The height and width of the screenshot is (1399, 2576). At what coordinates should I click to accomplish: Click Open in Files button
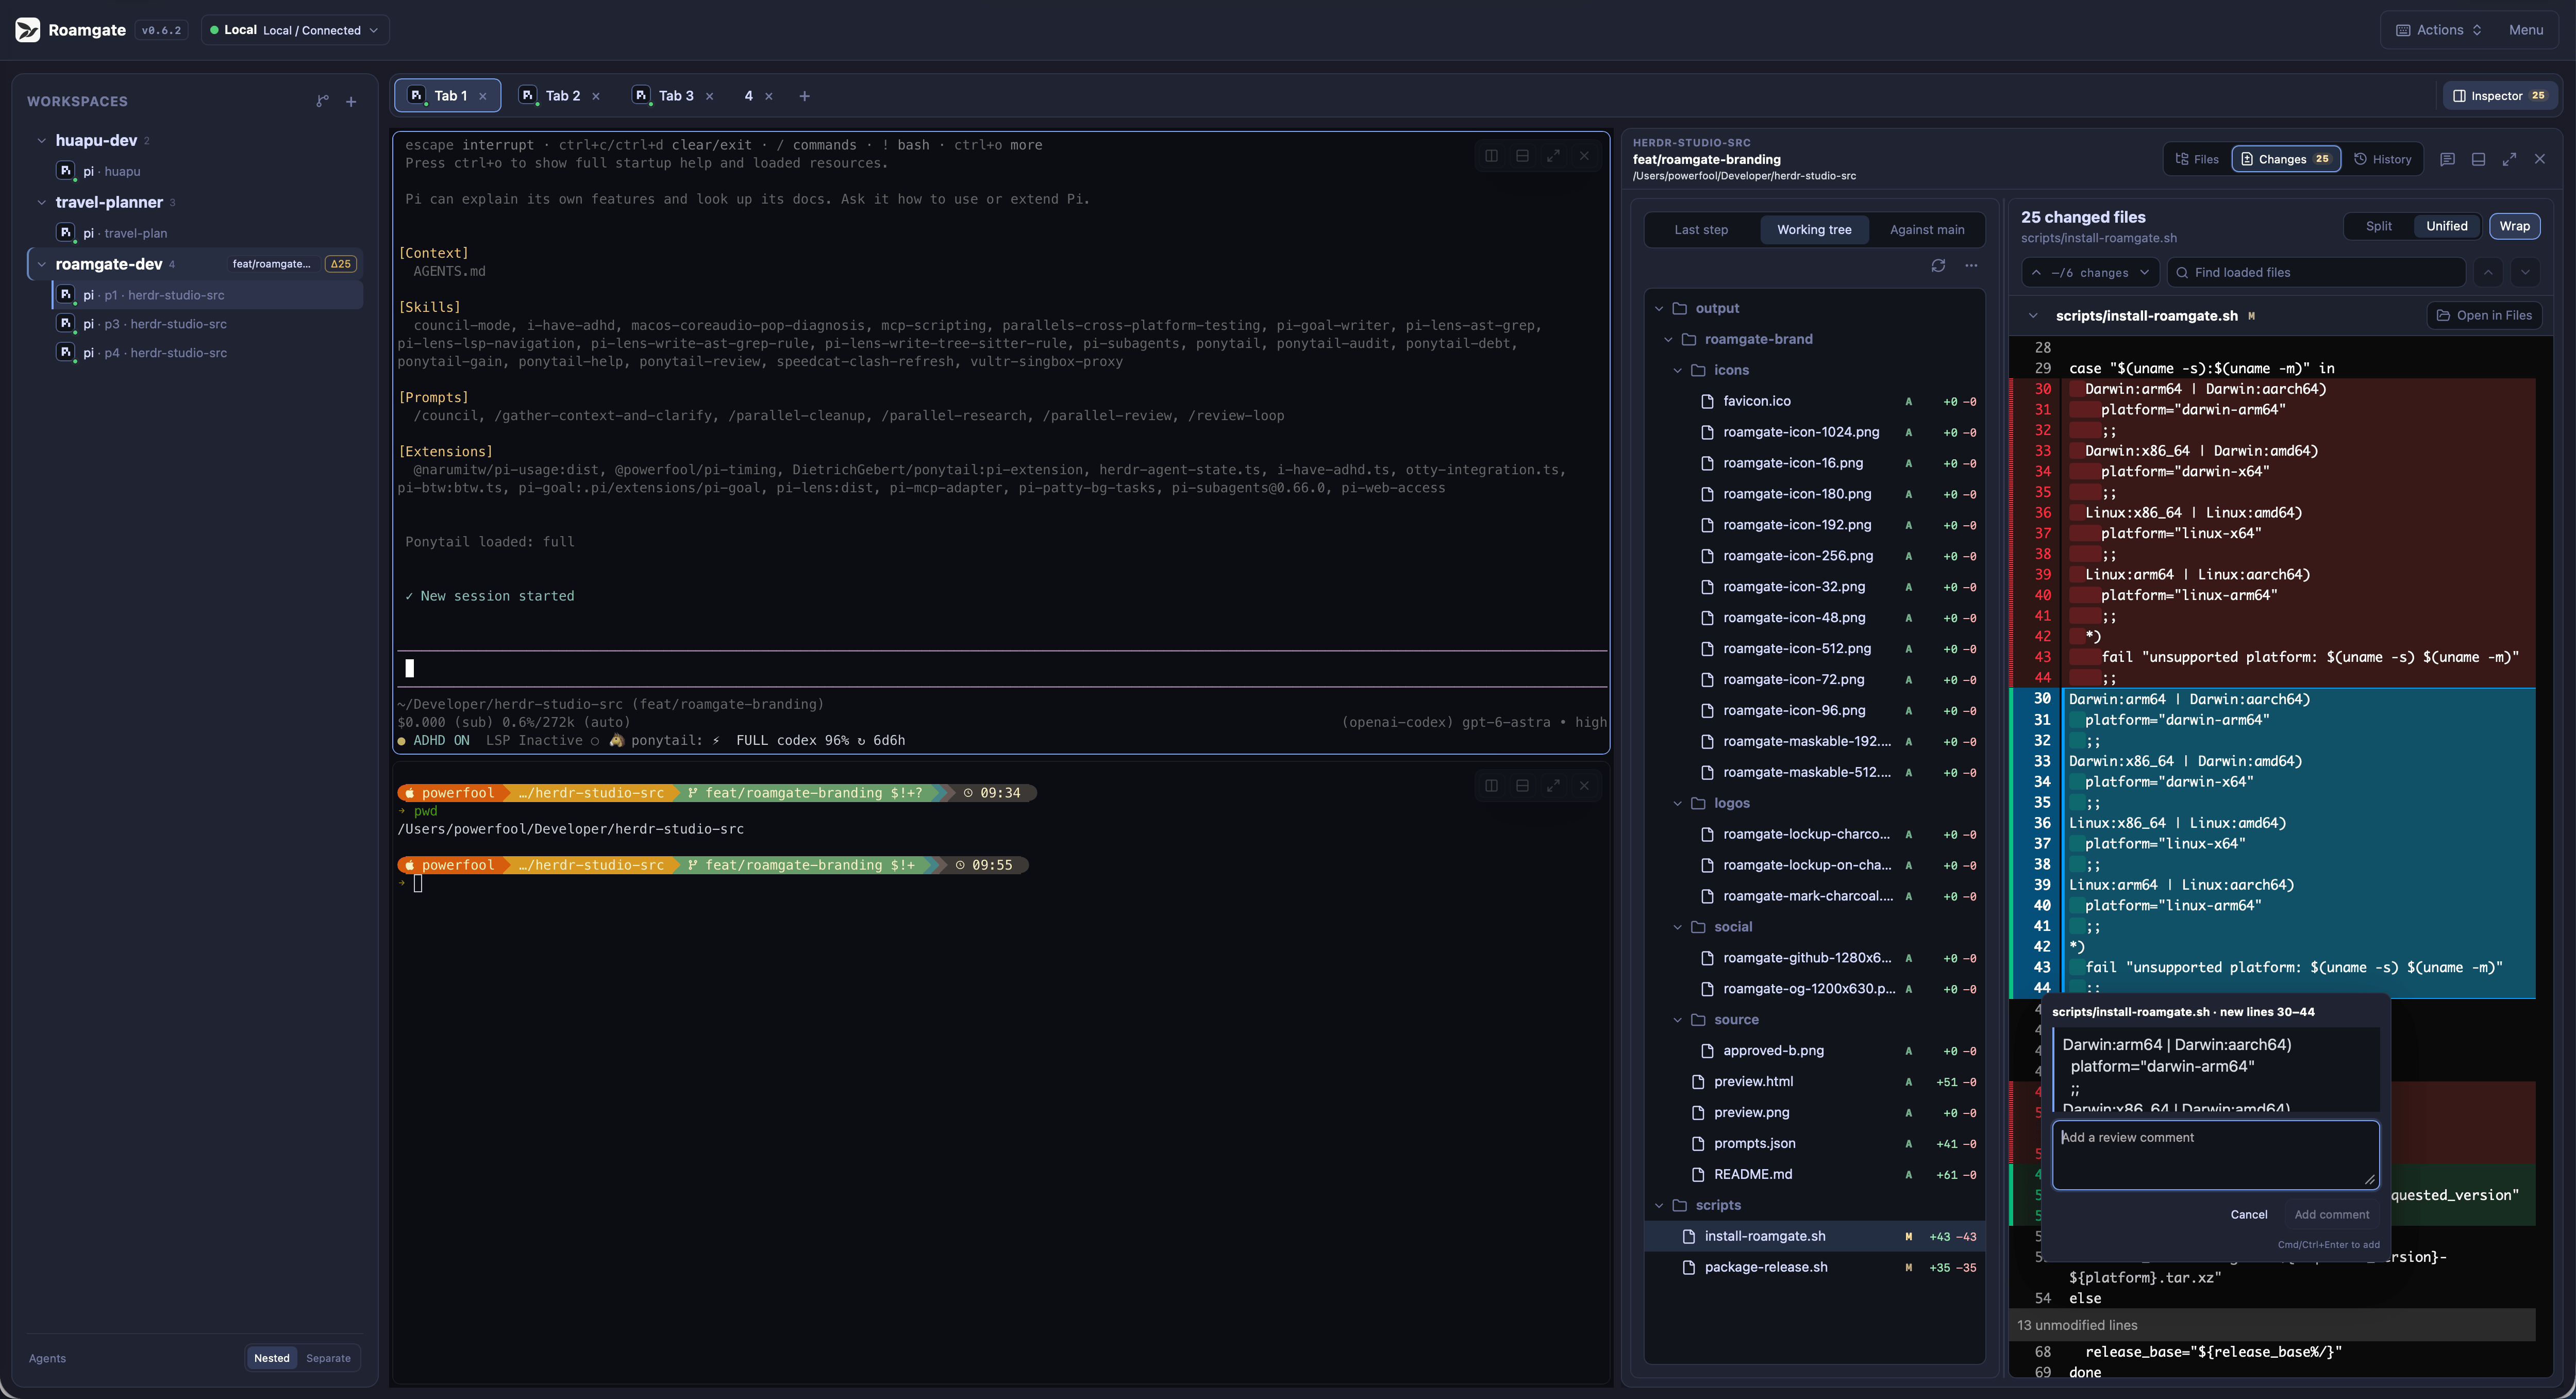[x=2483, y=316]
